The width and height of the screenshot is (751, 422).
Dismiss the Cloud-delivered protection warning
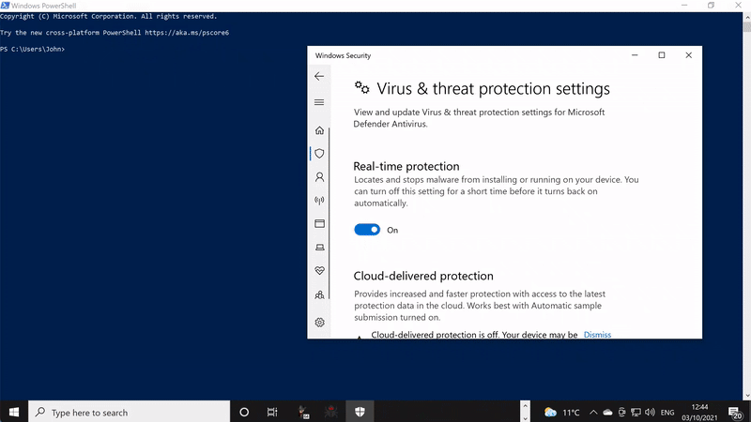point(597,335)
